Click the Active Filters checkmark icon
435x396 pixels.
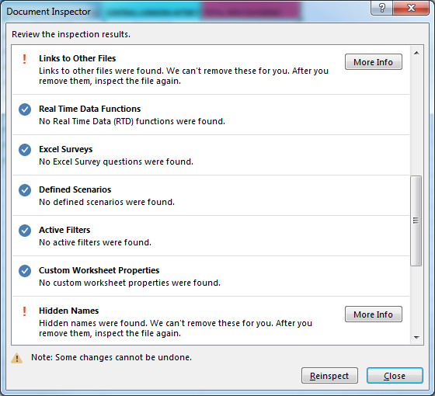(25, 231)
